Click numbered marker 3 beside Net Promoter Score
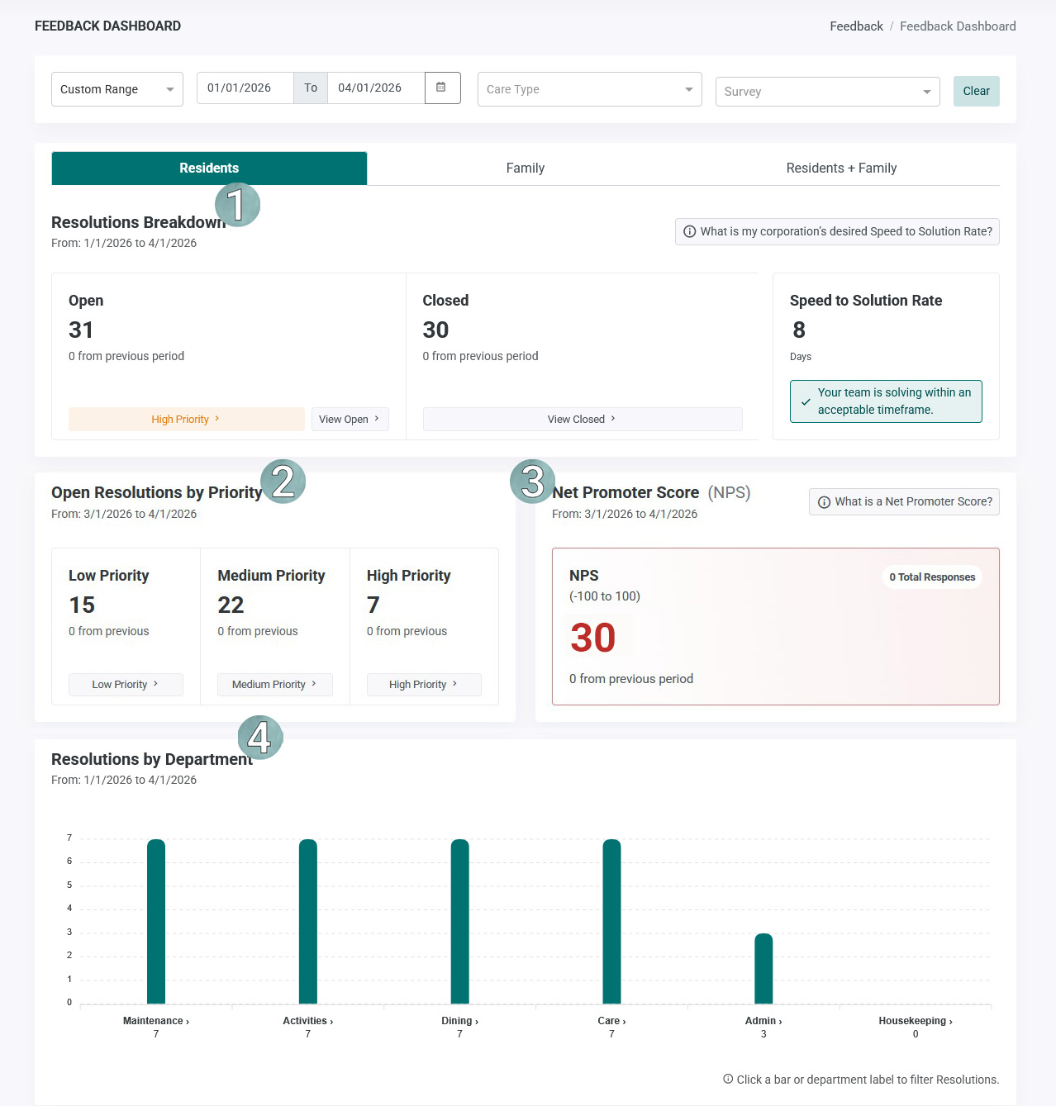Image resolution: width=1056 pixels, height=1106 pixels. tap(532, 482)
